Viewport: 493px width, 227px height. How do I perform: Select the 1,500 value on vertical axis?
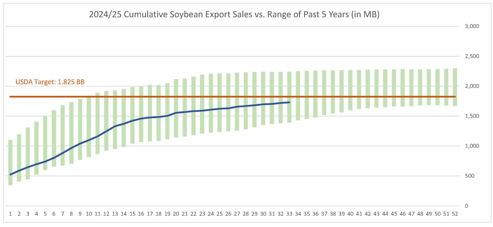tap(472, 116)
